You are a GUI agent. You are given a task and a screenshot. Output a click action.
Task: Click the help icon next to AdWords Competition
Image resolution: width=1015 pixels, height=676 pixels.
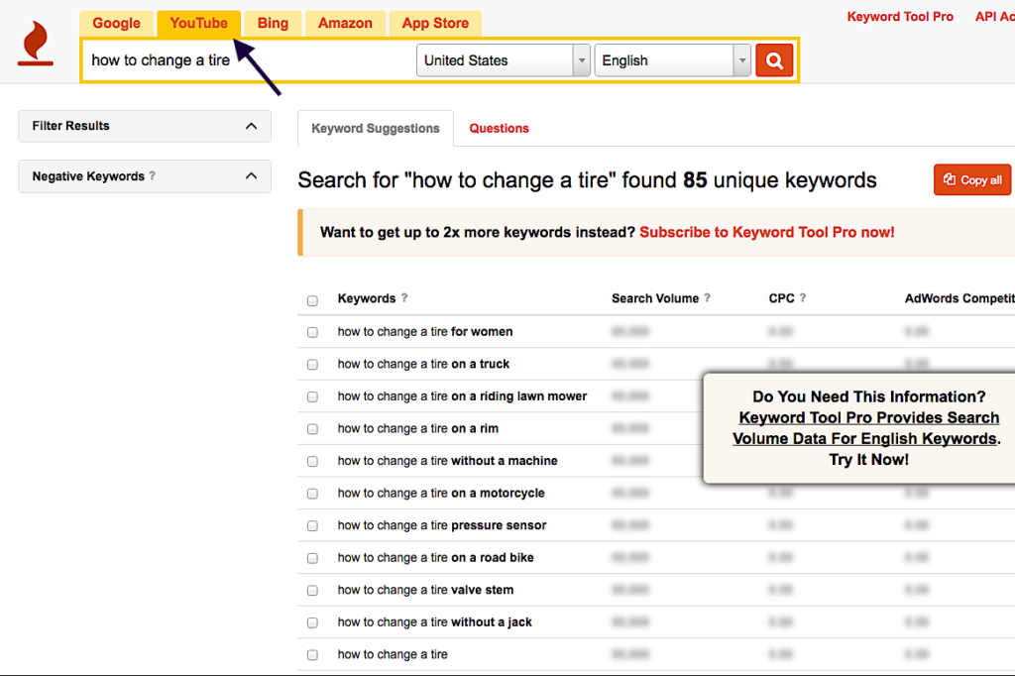[1012, 298]
